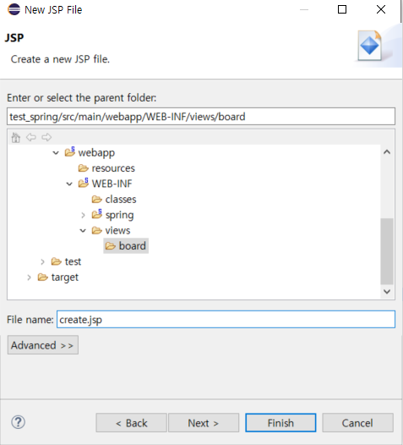Click the tree scrollbar up arrow

click(x=387, y=152)
